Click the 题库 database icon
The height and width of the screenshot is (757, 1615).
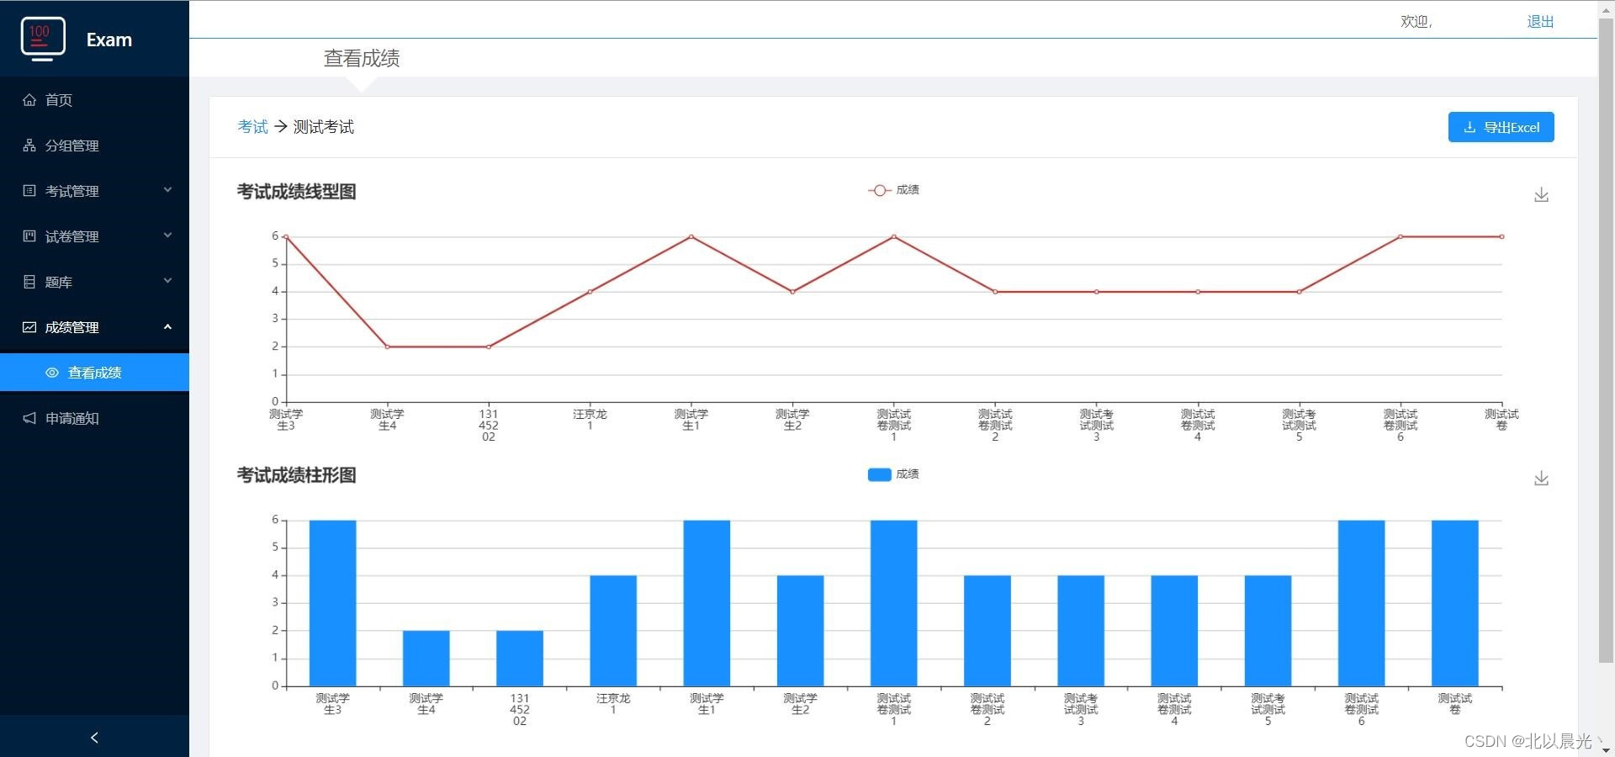coord(29,282)
